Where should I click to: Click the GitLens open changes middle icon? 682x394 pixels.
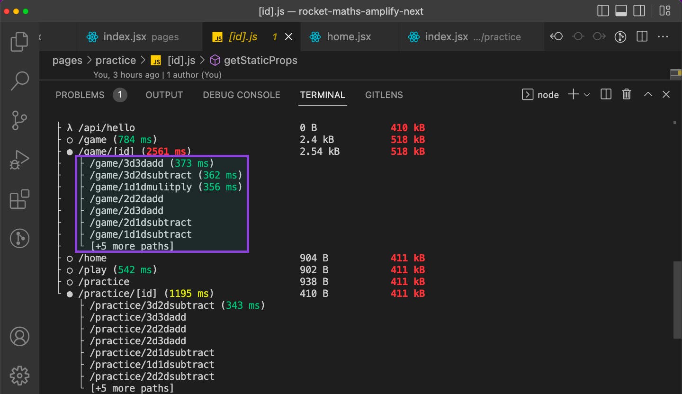tap(578, 36)
